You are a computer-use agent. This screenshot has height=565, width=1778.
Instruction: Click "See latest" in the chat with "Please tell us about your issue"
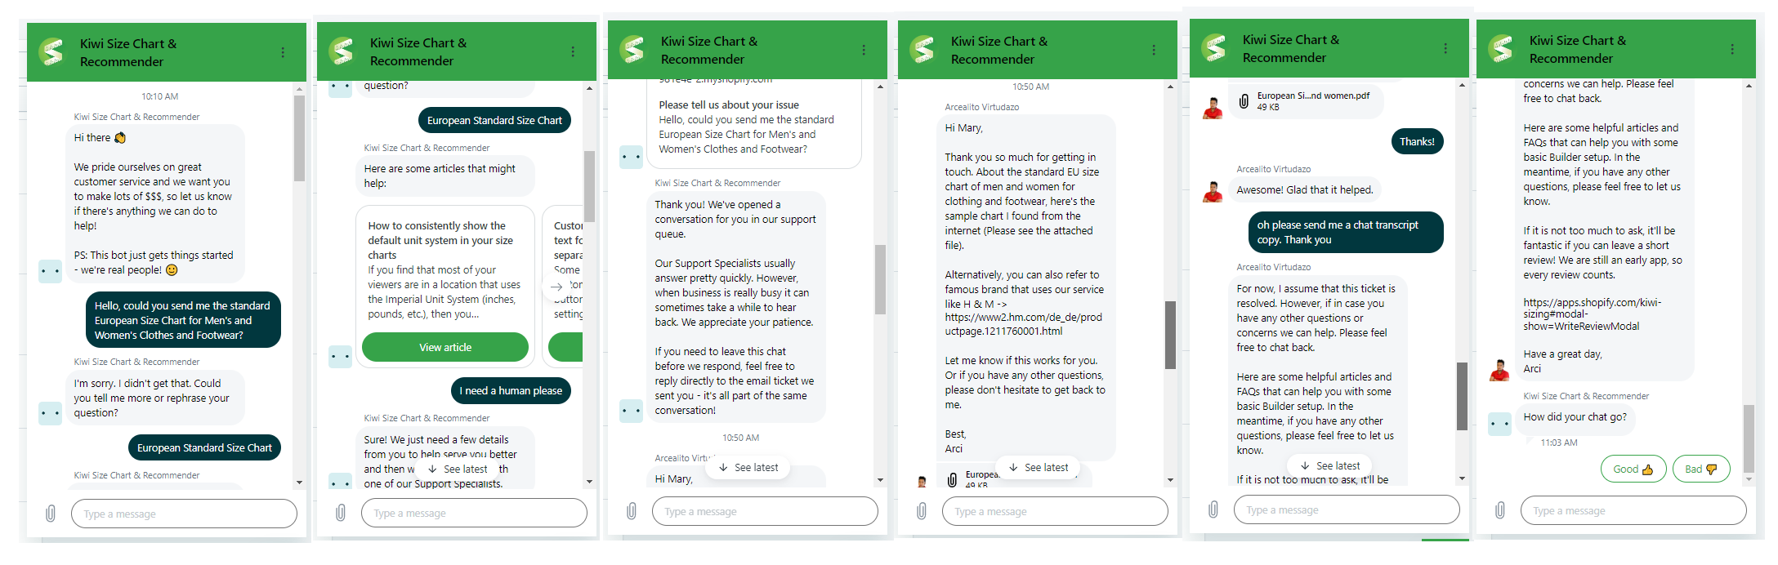pyautogui.click(x=748, y=468)
